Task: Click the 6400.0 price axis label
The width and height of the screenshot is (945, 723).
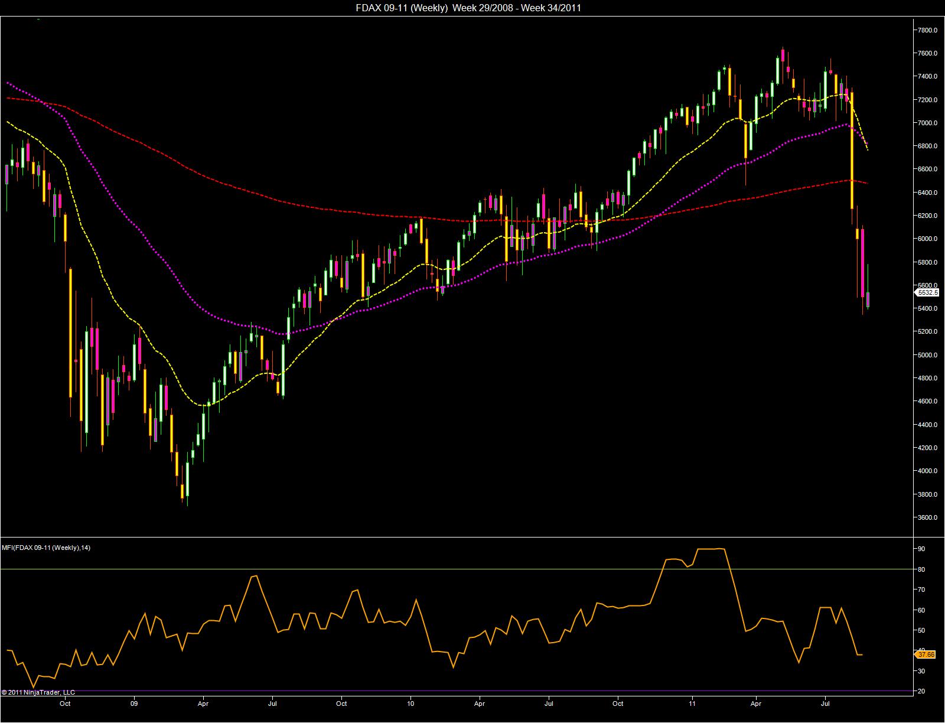Action: point(928,193)
